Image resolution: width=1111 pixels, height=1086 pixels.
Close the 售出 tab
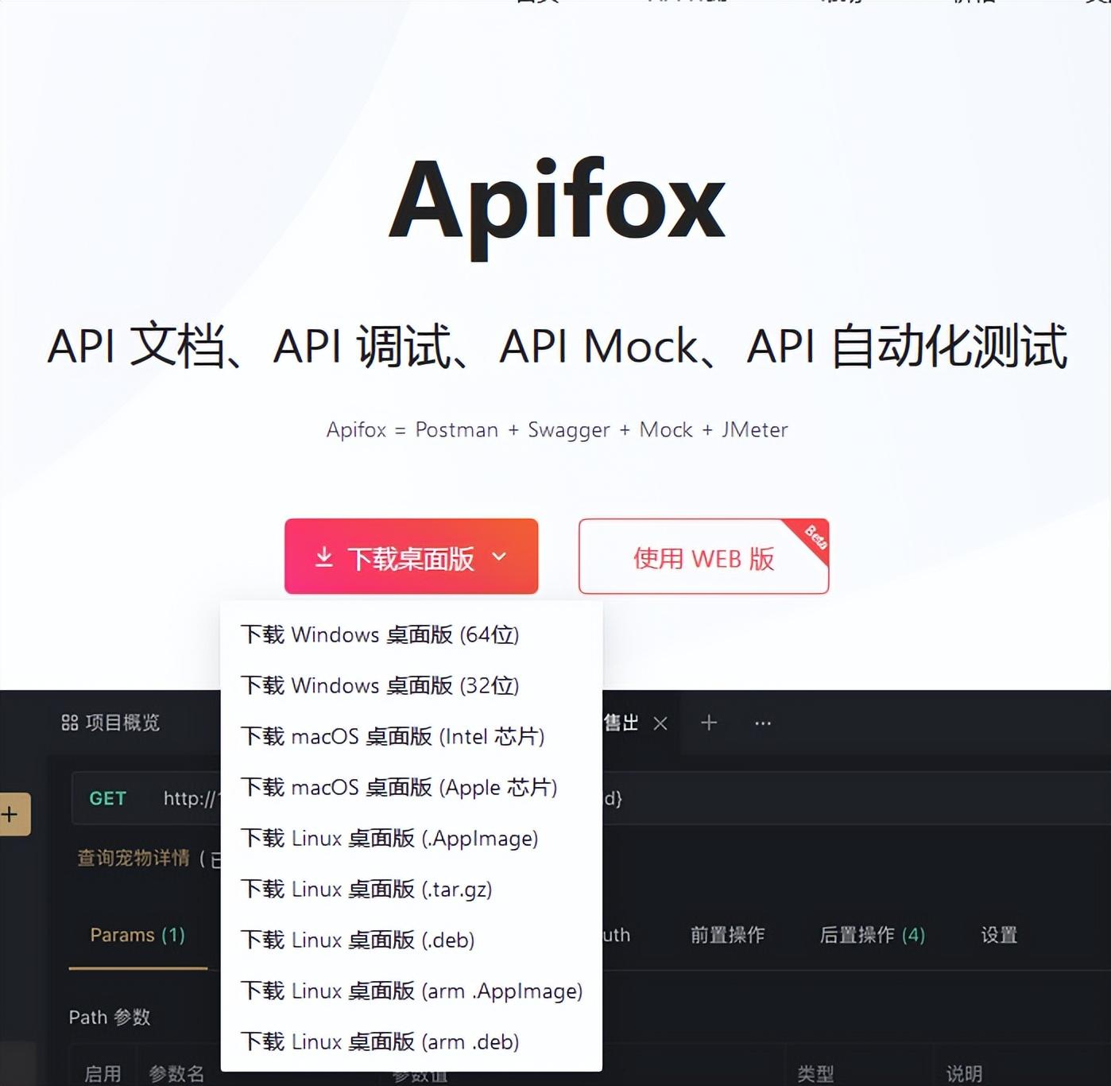point(660,723)
